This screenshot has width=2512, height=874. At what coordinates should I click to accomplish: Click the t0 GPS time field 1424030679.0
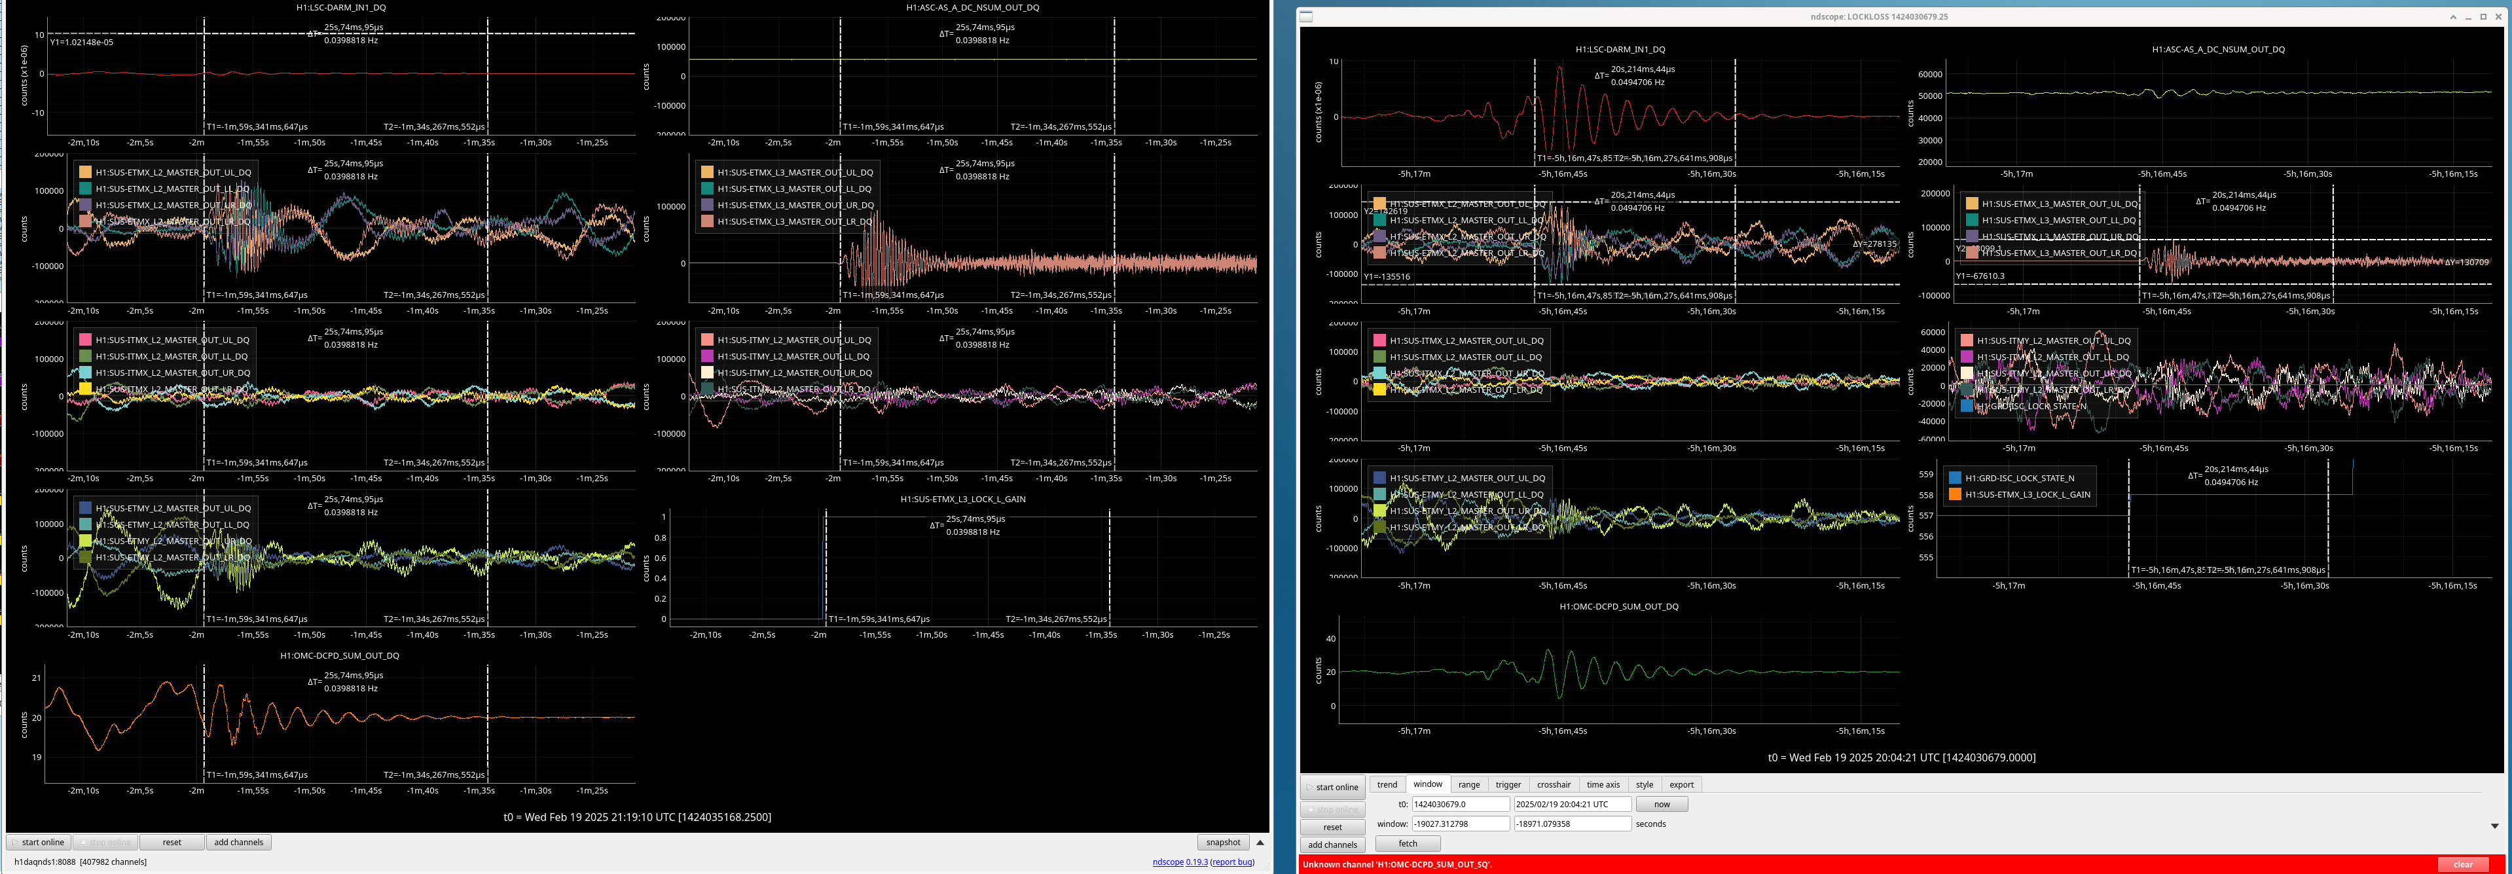[1460, 805]
